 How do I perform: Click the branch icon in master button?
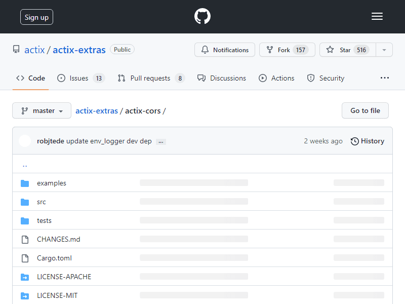pos(24,111)
